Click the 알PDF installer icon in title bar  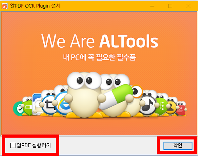pyautogui.click(x=5, y=6)
